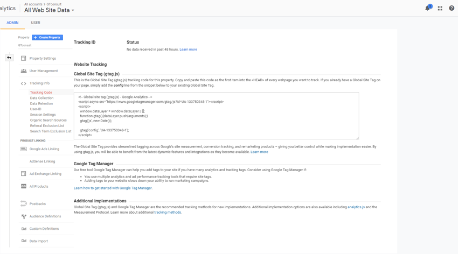Click the tracking methods link
Screen dimensions: 458x254
(x=168, y=213)
